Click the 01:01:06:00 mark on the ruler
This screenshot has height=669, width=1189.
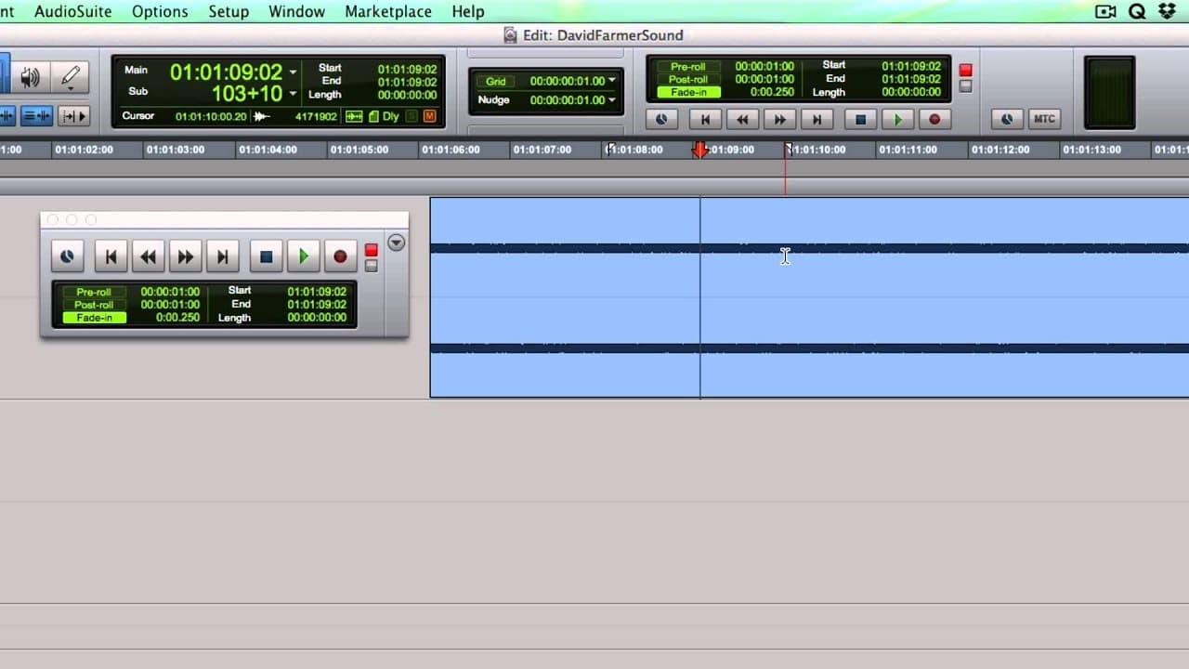[x=451, y=149]
